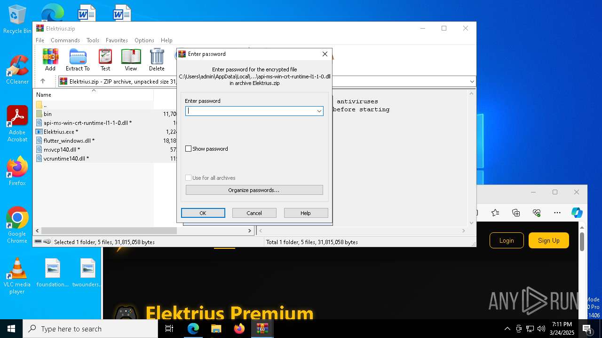
Task: Select the bin folder in archive list
Action: [48, 114]
